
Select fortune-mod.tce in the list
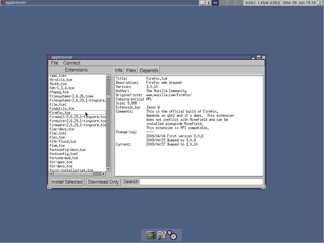pyautogui.click(x=77, y=158)
